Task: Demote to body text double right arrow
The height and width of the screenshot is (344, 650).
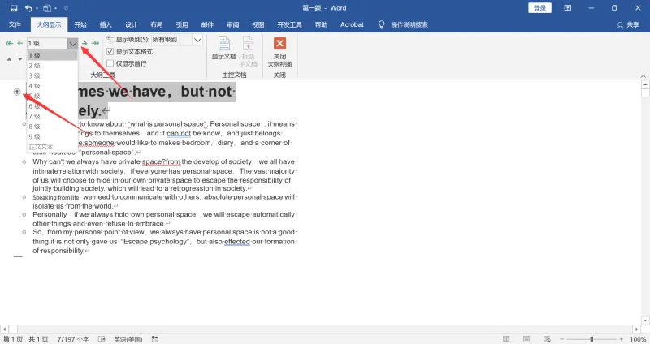Action: [95, 43]
